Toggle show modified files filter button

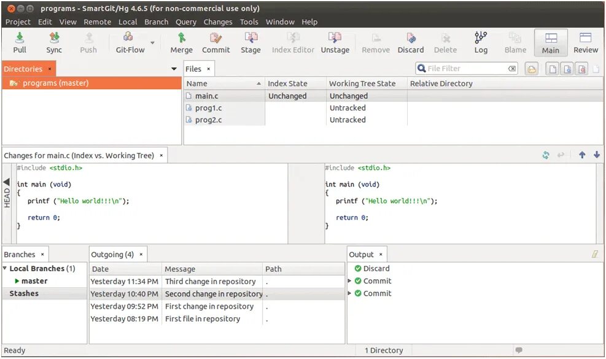(567, 69)
